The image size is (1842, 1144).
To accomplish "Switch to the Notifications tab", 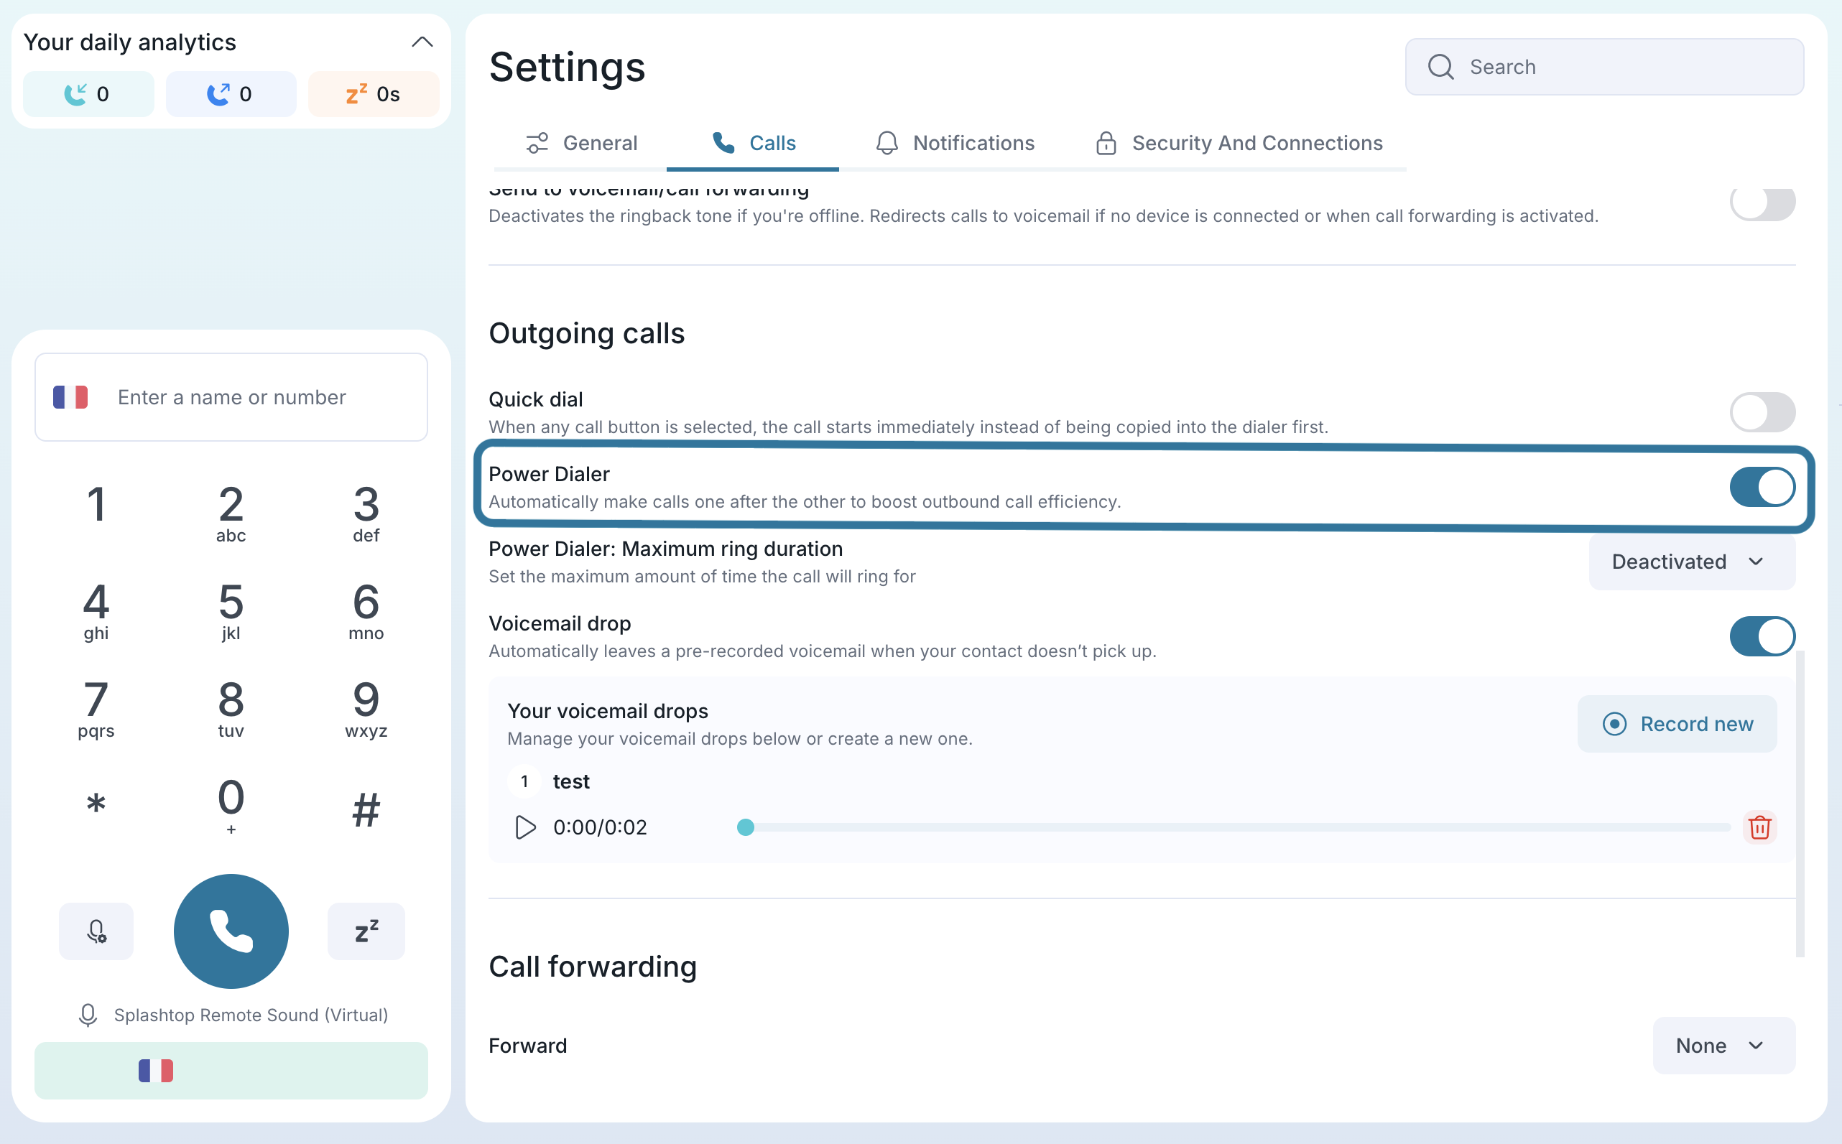I will [955, 143].
